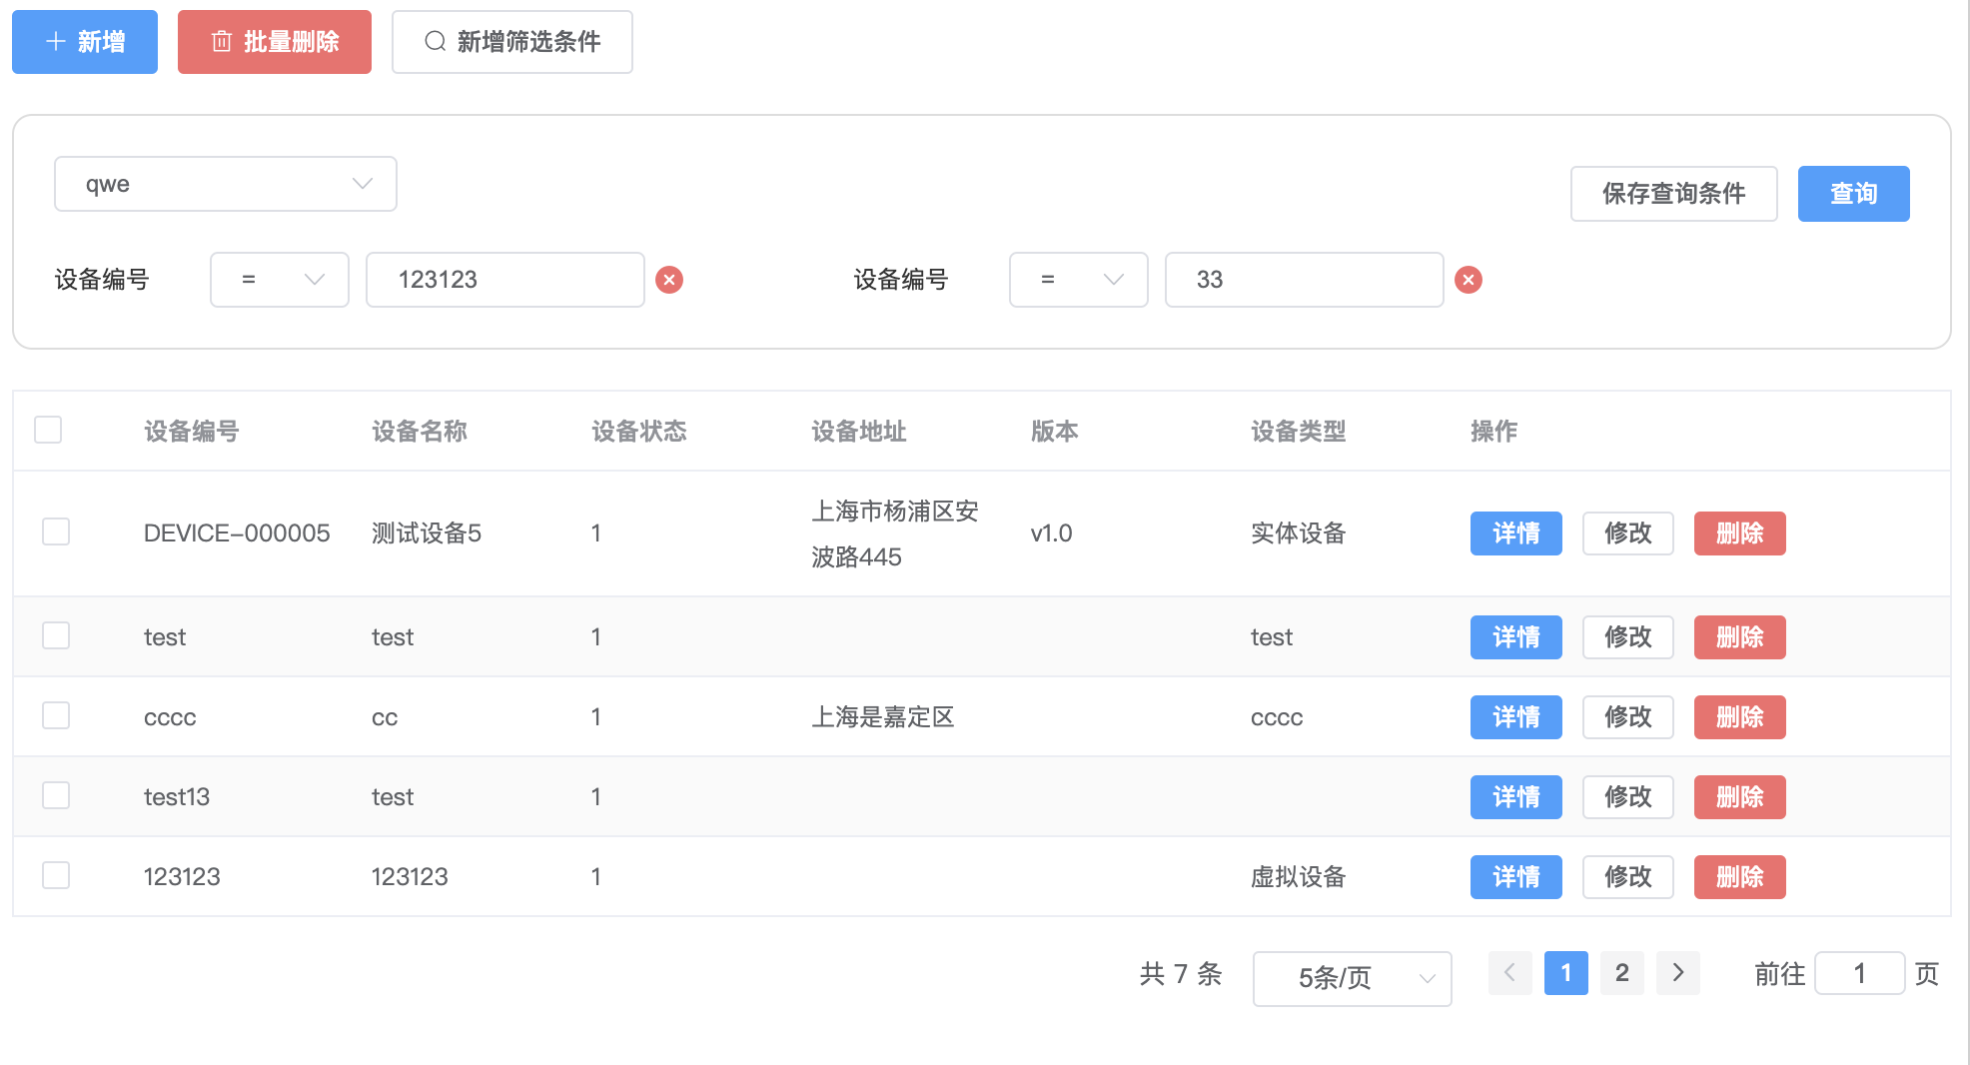Image resolution: width=1970 pixels, height=1065 pixels.
Task: Check the test row checkbox
Action: pyautogui.click(x=56, y=635)
